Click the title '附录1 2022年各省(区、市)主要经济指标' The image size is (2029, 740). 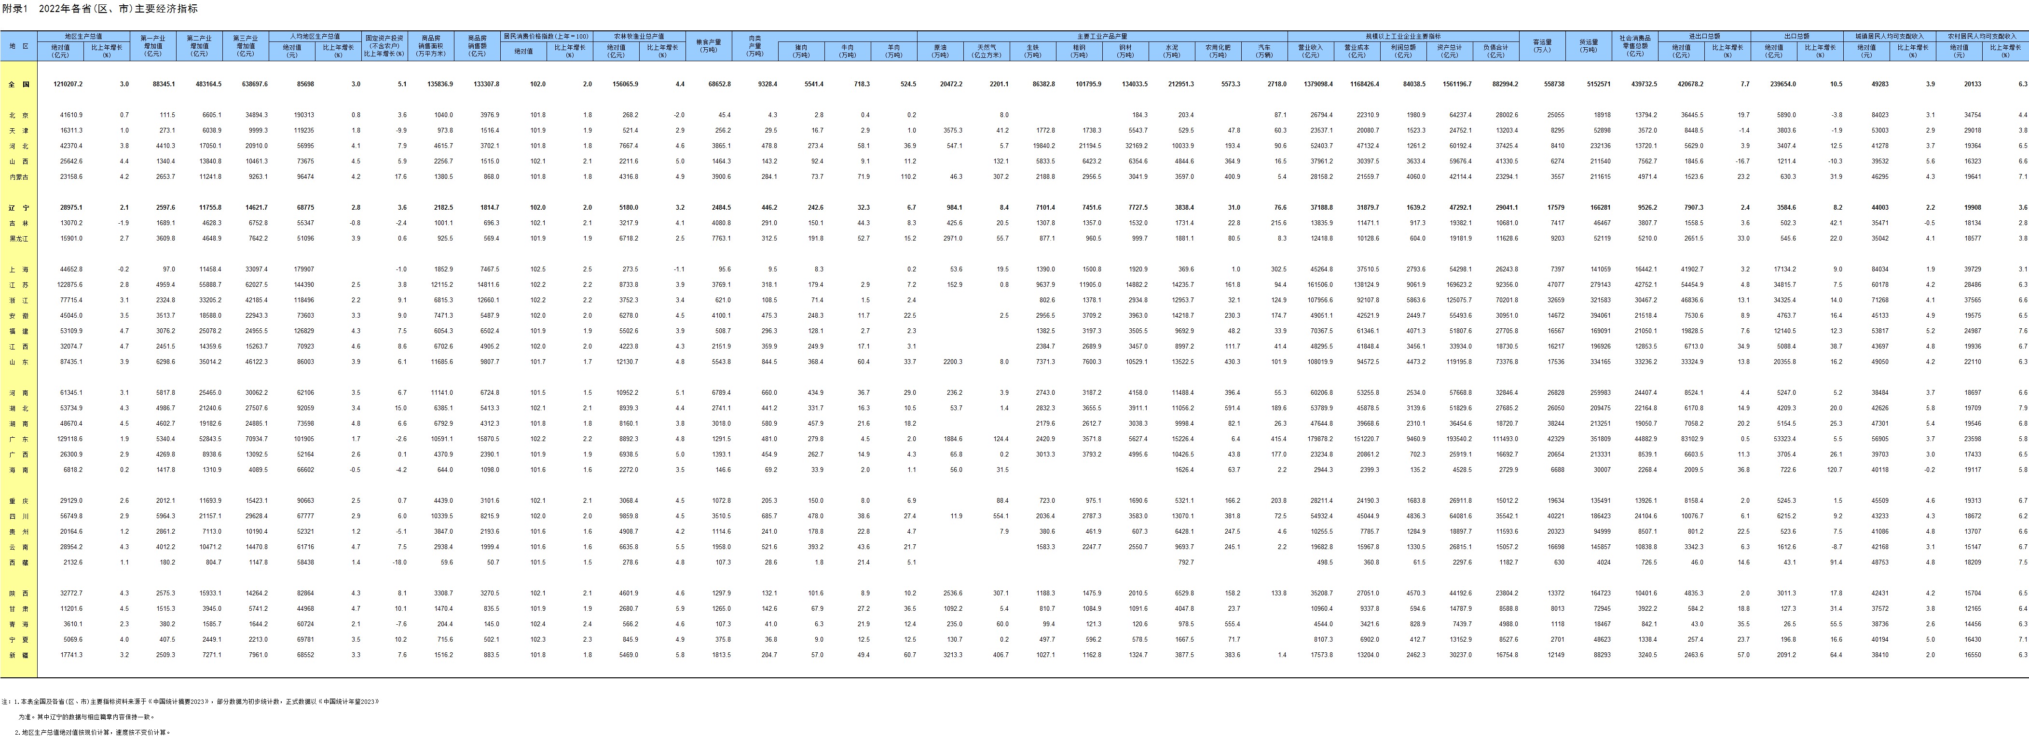tap(99, 9)
